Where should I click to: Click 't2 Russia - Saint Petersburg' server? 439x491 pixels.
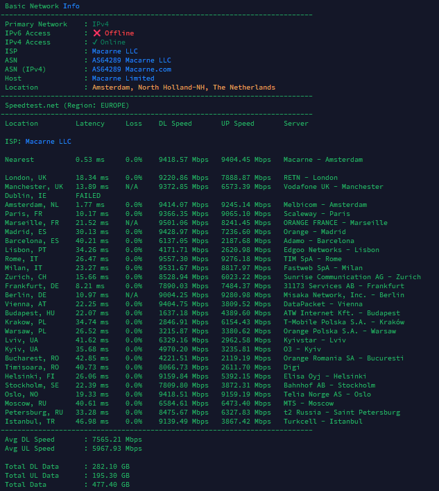click(x=342, y=413)
